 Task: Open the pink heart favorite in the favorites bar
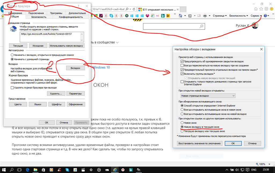coord(147,16)
